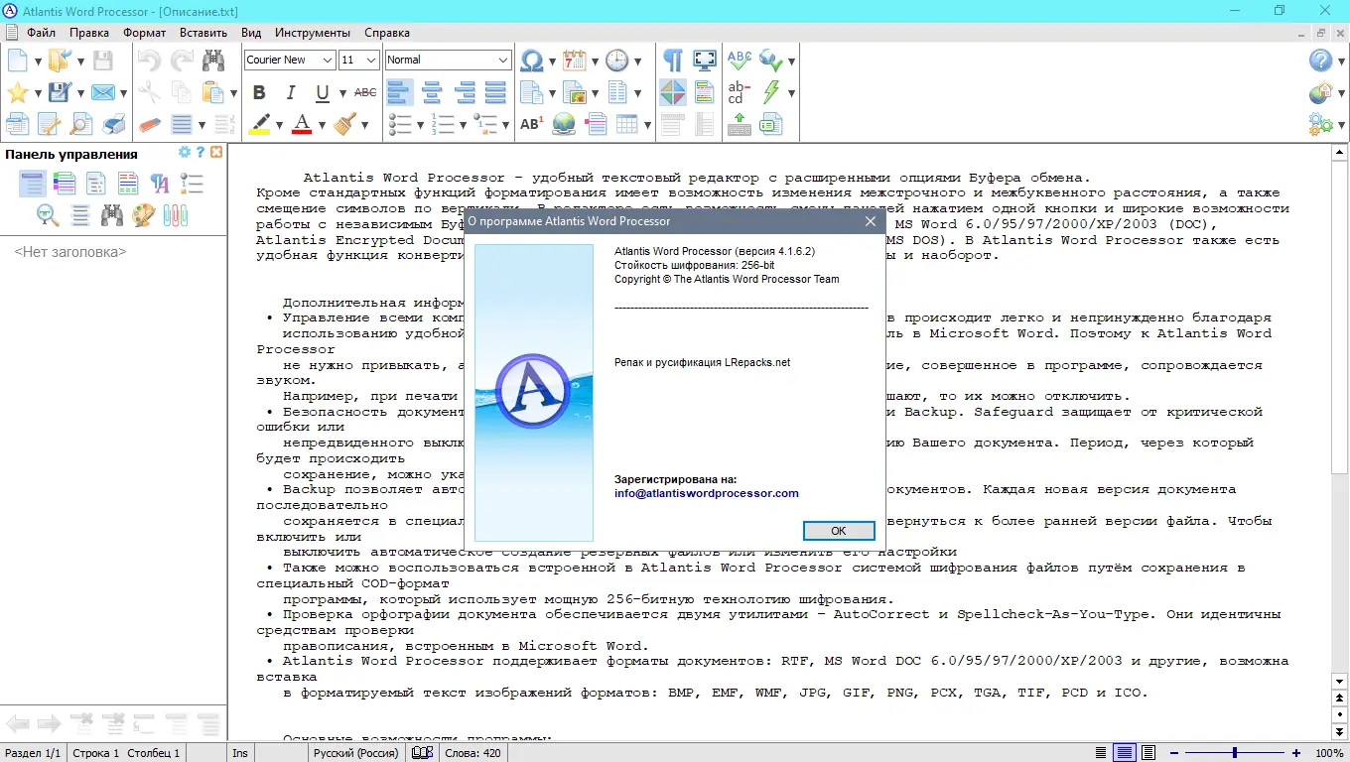Close the О программе Atlantis Word Processor dialog
This screenshot has height=762, width=1350.
click(871, 221)
